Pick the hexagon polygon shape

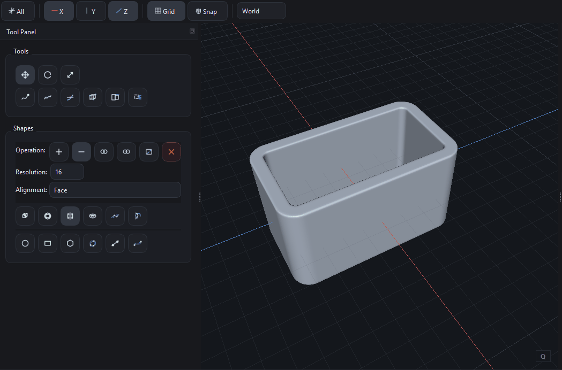70,243
